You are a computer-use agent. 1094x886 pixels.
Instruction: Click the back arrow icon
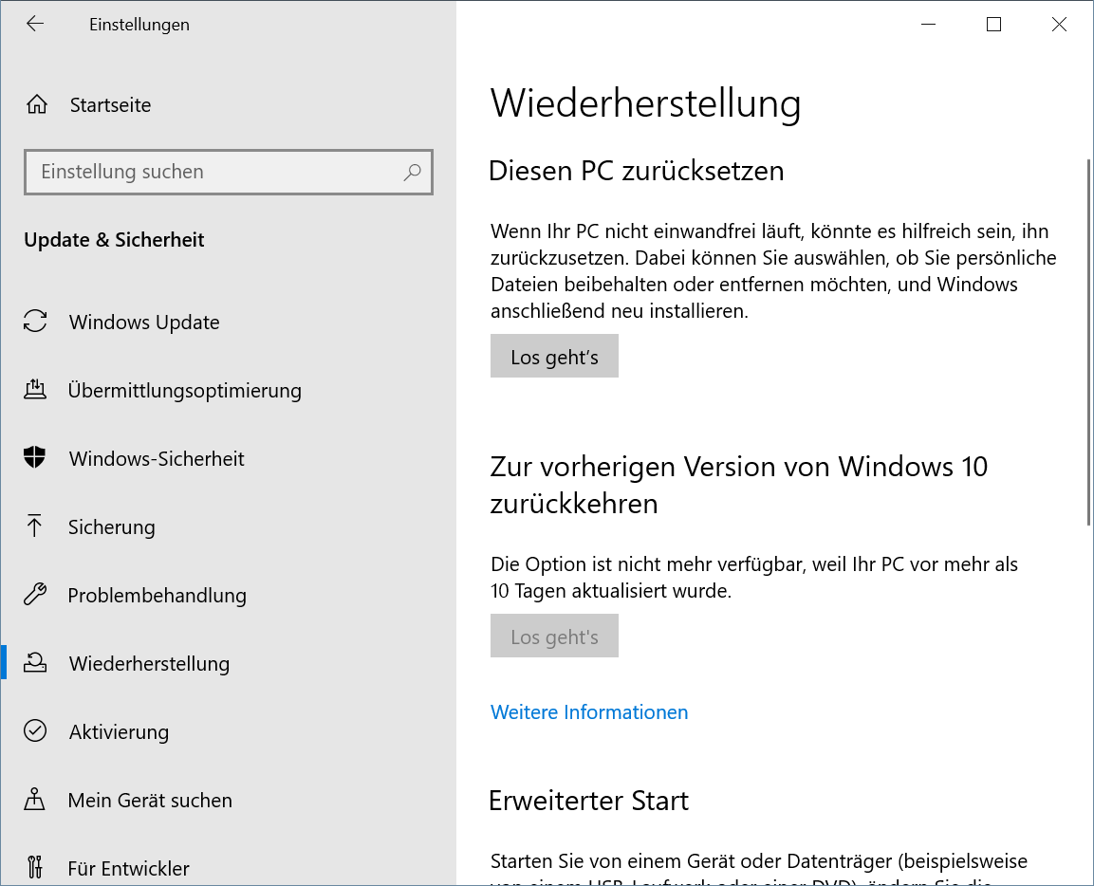(35, 24)
